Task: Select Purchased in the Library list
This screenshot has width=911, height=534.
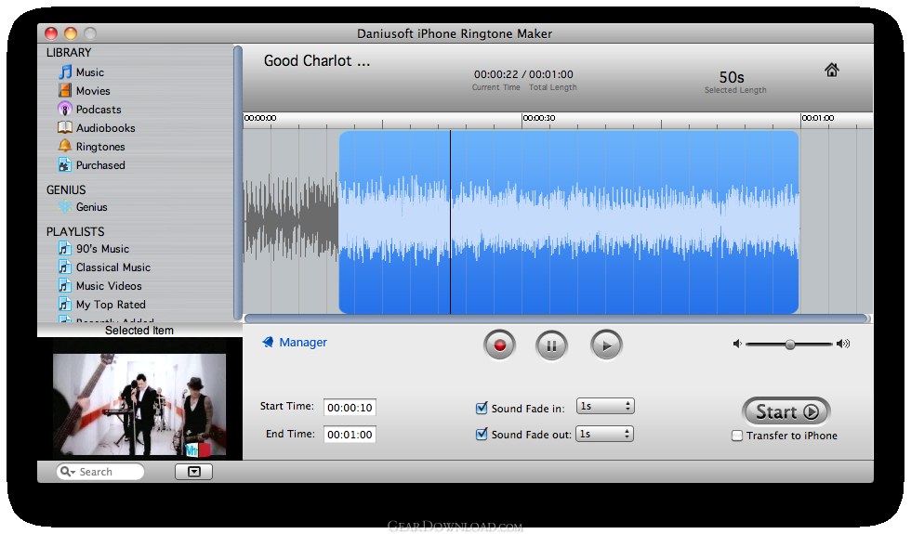Action: (x=100, y=165)
